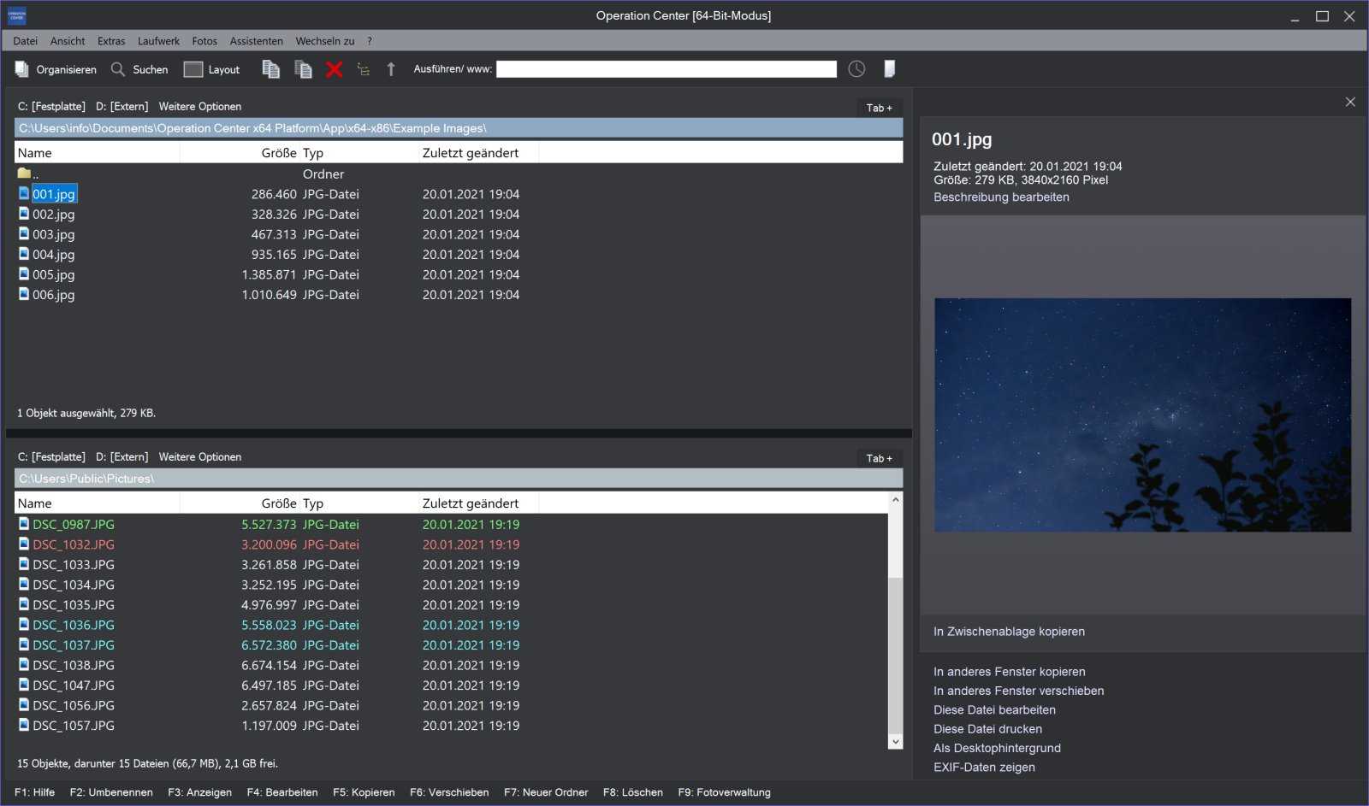Image resolution: width=1369 pixels, height=806 pixels.
Task: Click F7: Neuer Ordner in bottom bar
Action: click(546, 792)
